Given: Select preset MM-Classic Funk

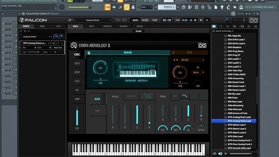Looking at the screenshot, I should coord(236,82).
